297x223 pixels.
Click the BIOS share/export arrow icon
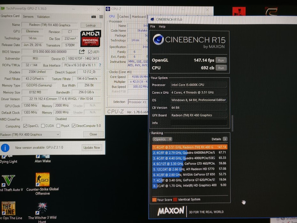click(82, 52)
